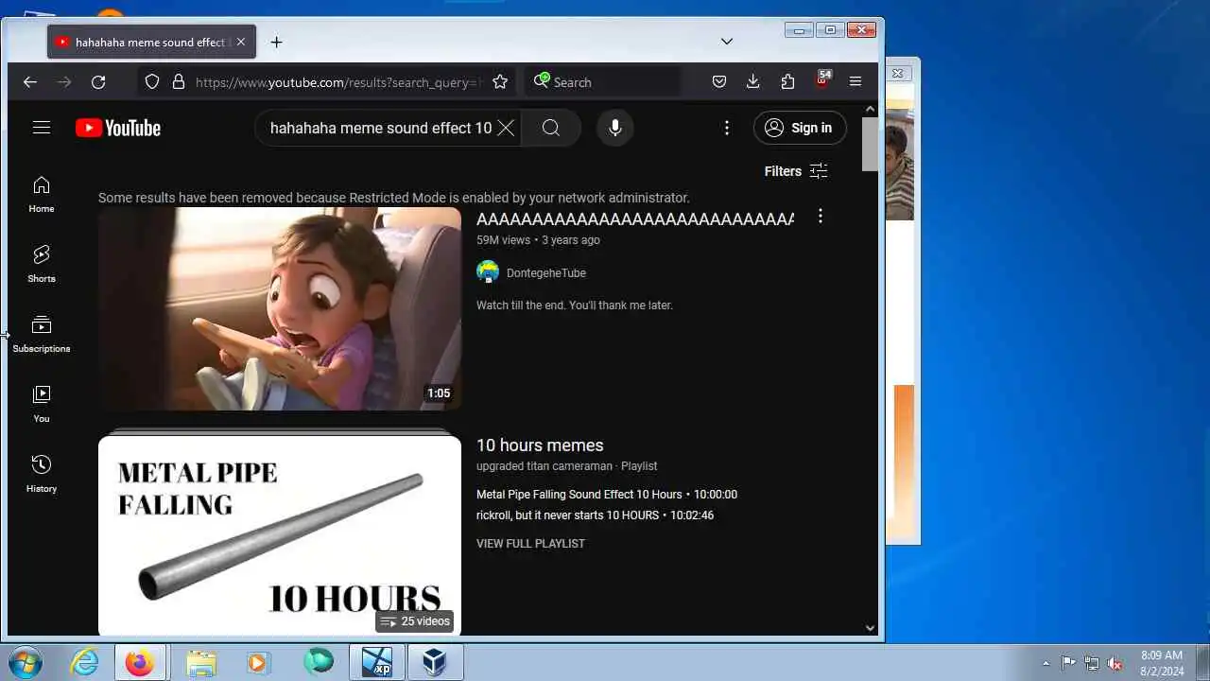1210x681 pixels.
Task: Start voice search with microphone
Action: [x=615, y=128]
